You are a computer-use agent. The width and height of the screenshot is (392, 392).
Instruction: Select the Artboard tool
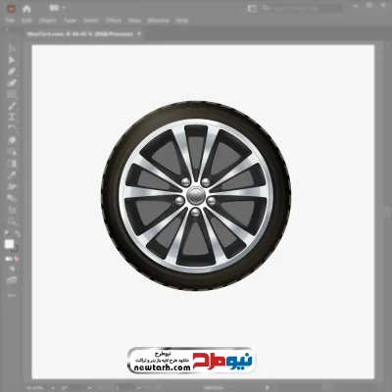(x=12, y=210)
